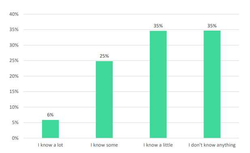Viewport: 250px width, 153px height.
Task: Click the "I know some" axis label
Action: [x=104, y=145]
